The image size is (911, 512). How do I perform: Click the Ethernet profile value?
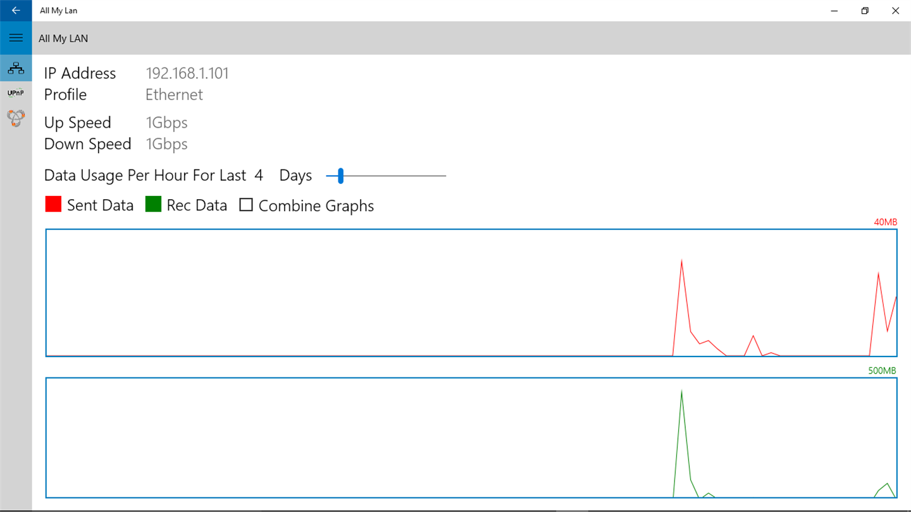(x=174, y=95)
